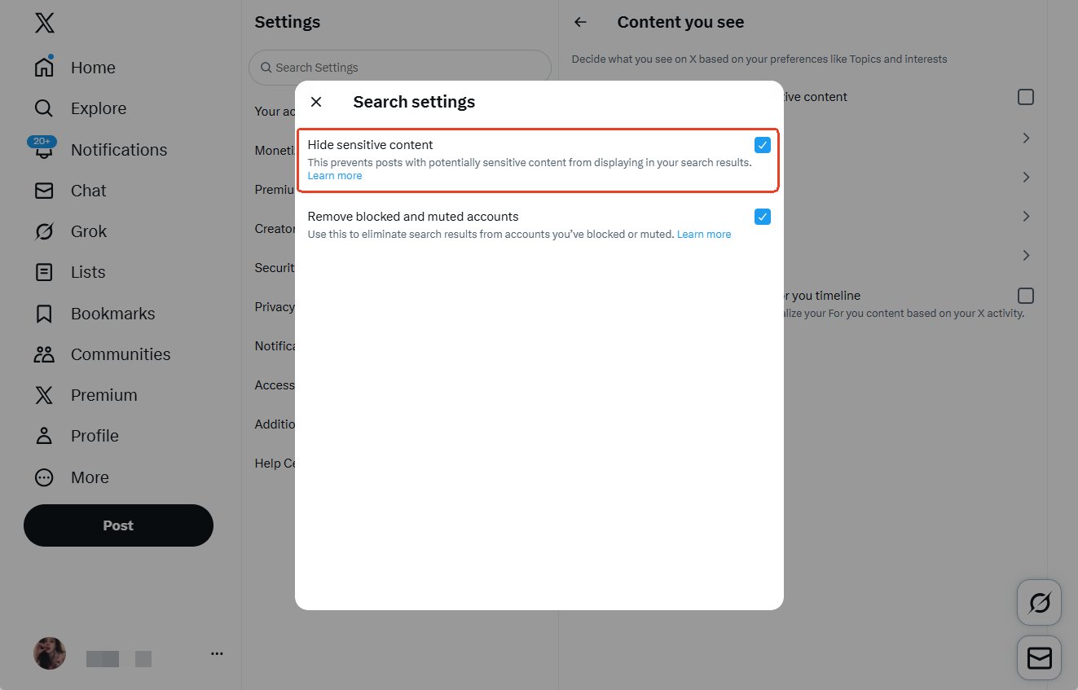The width and height of the screenshot is (1078, 690).
Task: Launch the floating Grok button
Action: [1039, 602]
